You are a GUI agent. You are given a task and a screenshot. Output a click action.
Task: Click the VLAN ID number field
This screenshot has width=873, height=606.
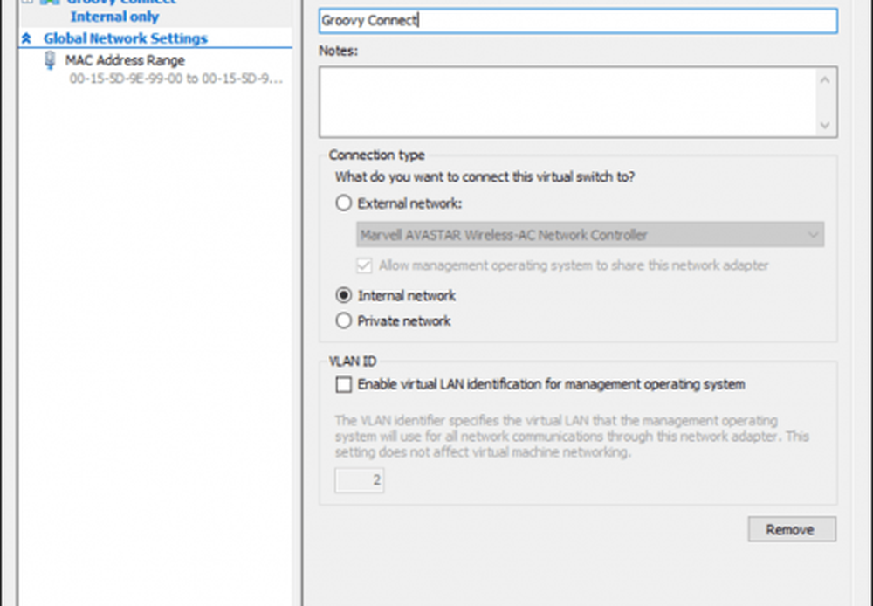pos(360,480)
